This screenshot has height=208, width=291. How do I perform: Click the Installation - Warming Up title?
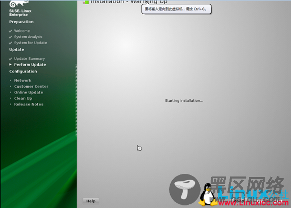(x=129, y=2)
